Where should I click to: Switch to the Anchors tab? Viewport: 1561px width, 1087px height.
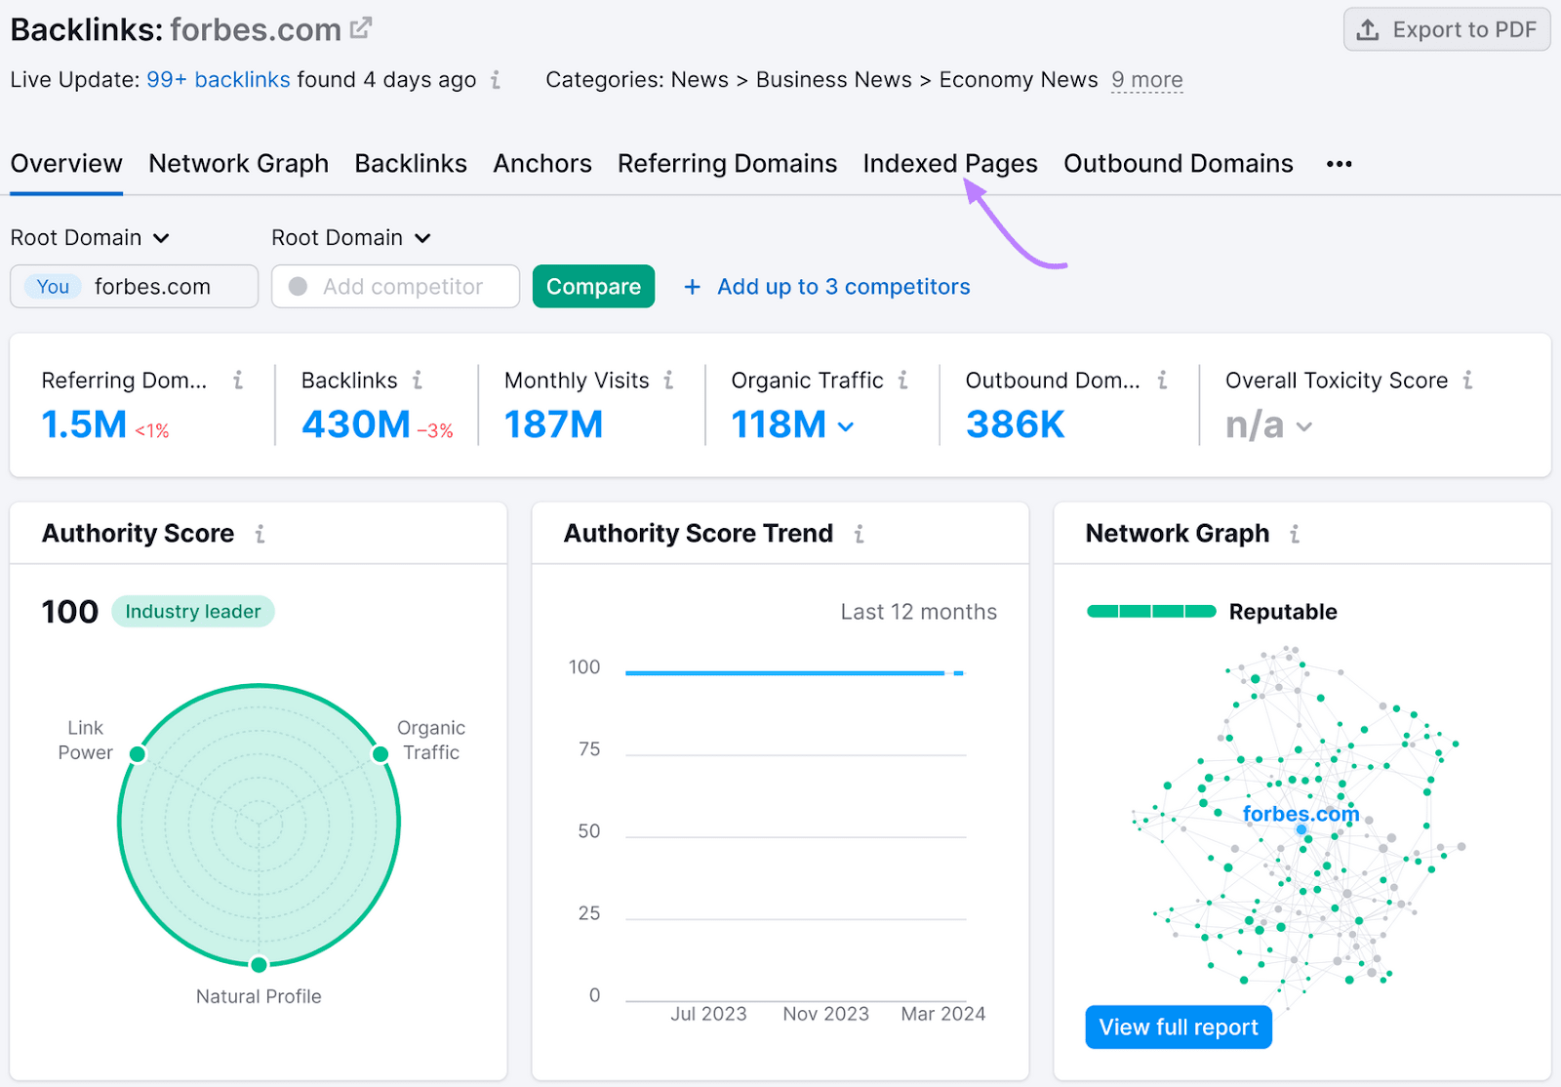(x=542, y=164)
